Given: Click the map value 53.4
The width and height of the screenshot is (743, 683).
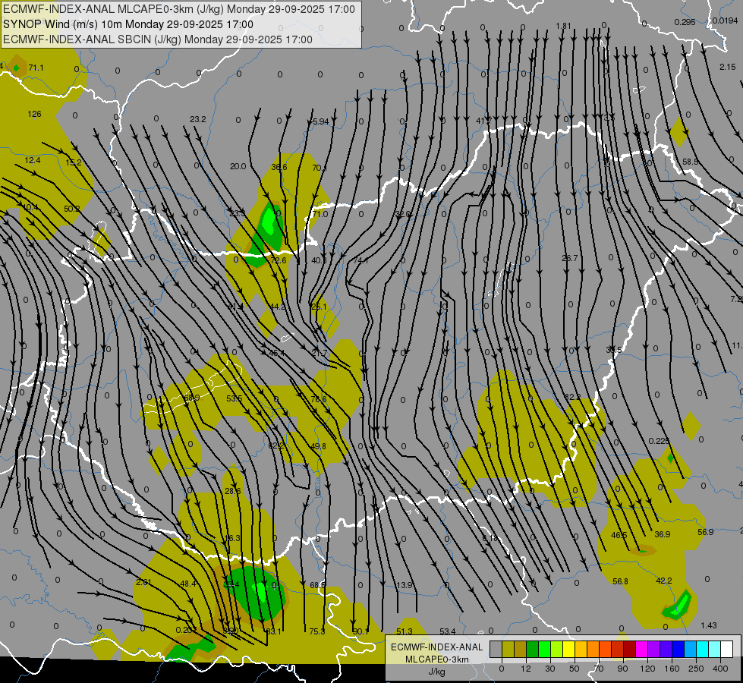Looking at the screenshot, I should click(447, 631).
